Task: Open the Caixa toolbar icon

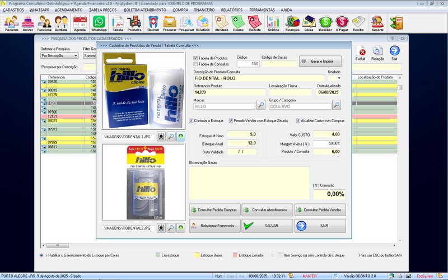Action: 309,23
